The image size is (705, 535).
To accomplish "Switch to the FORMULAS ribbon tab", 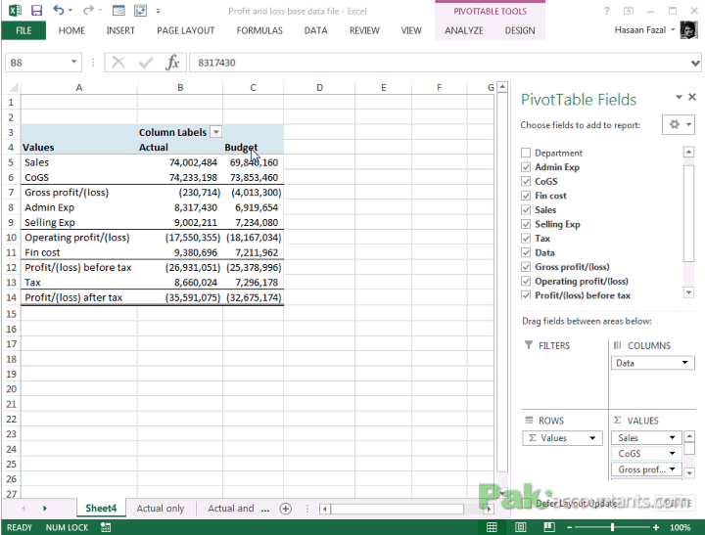I will [x=259, y=30].
